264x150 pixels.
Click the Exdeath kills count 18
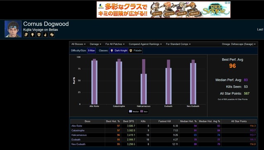(x=148, y=139)
